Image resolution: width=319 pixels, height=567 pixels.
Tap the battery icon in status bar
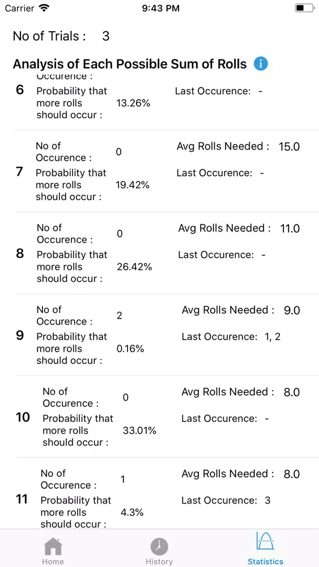click(x=304, y=8)
